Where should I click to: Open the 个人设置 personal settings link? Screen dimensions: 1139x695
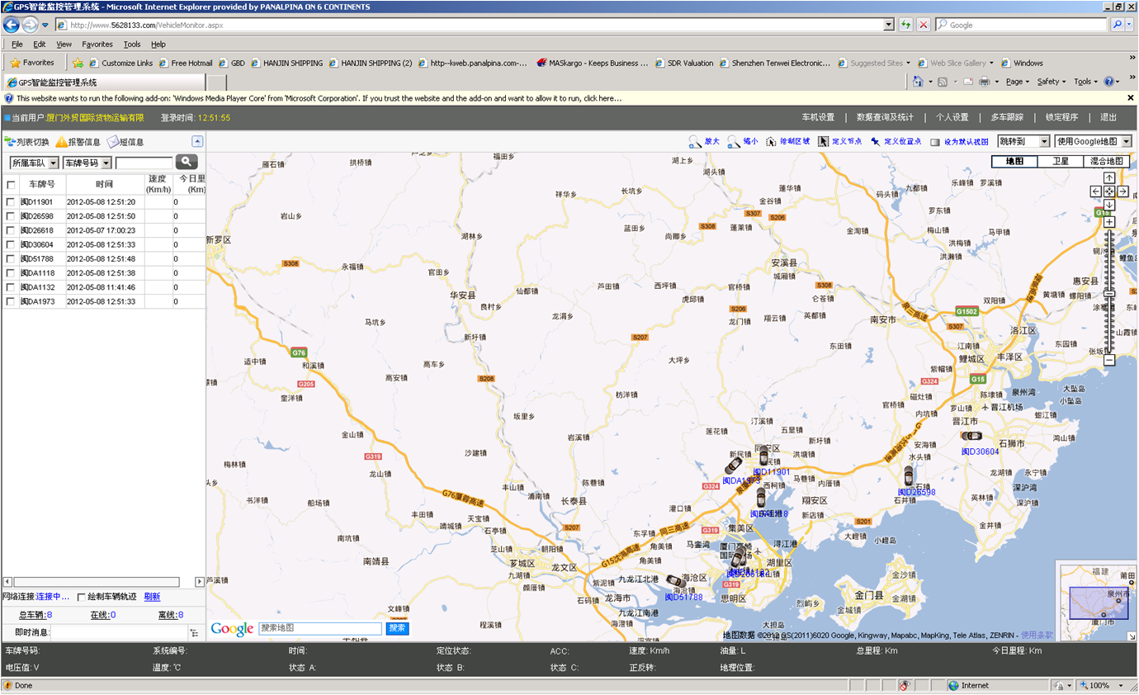(952, 117)
